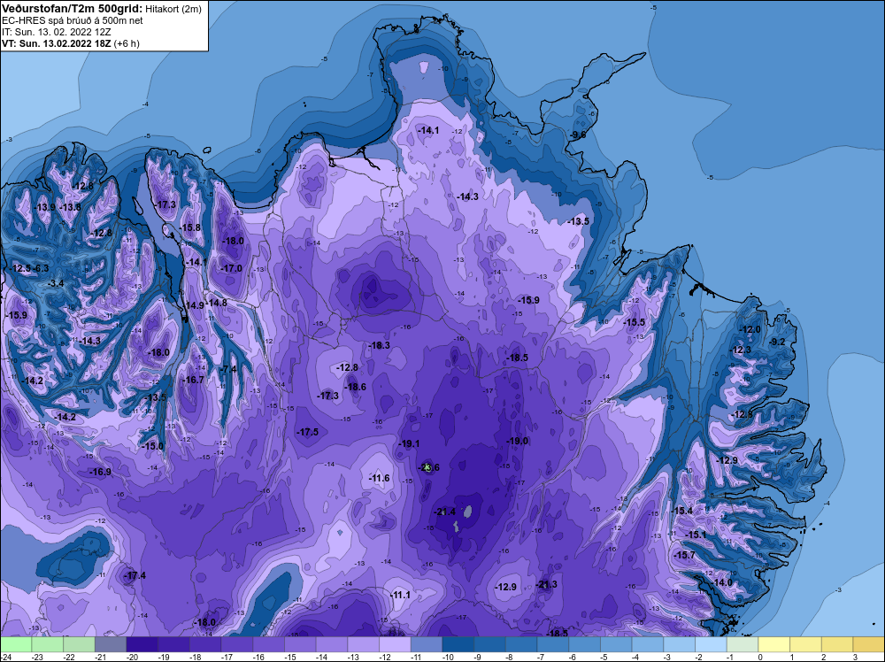Screen dimensions: 885x662
Task: Select the '-6.3' temperature reading
Action: 42,268
